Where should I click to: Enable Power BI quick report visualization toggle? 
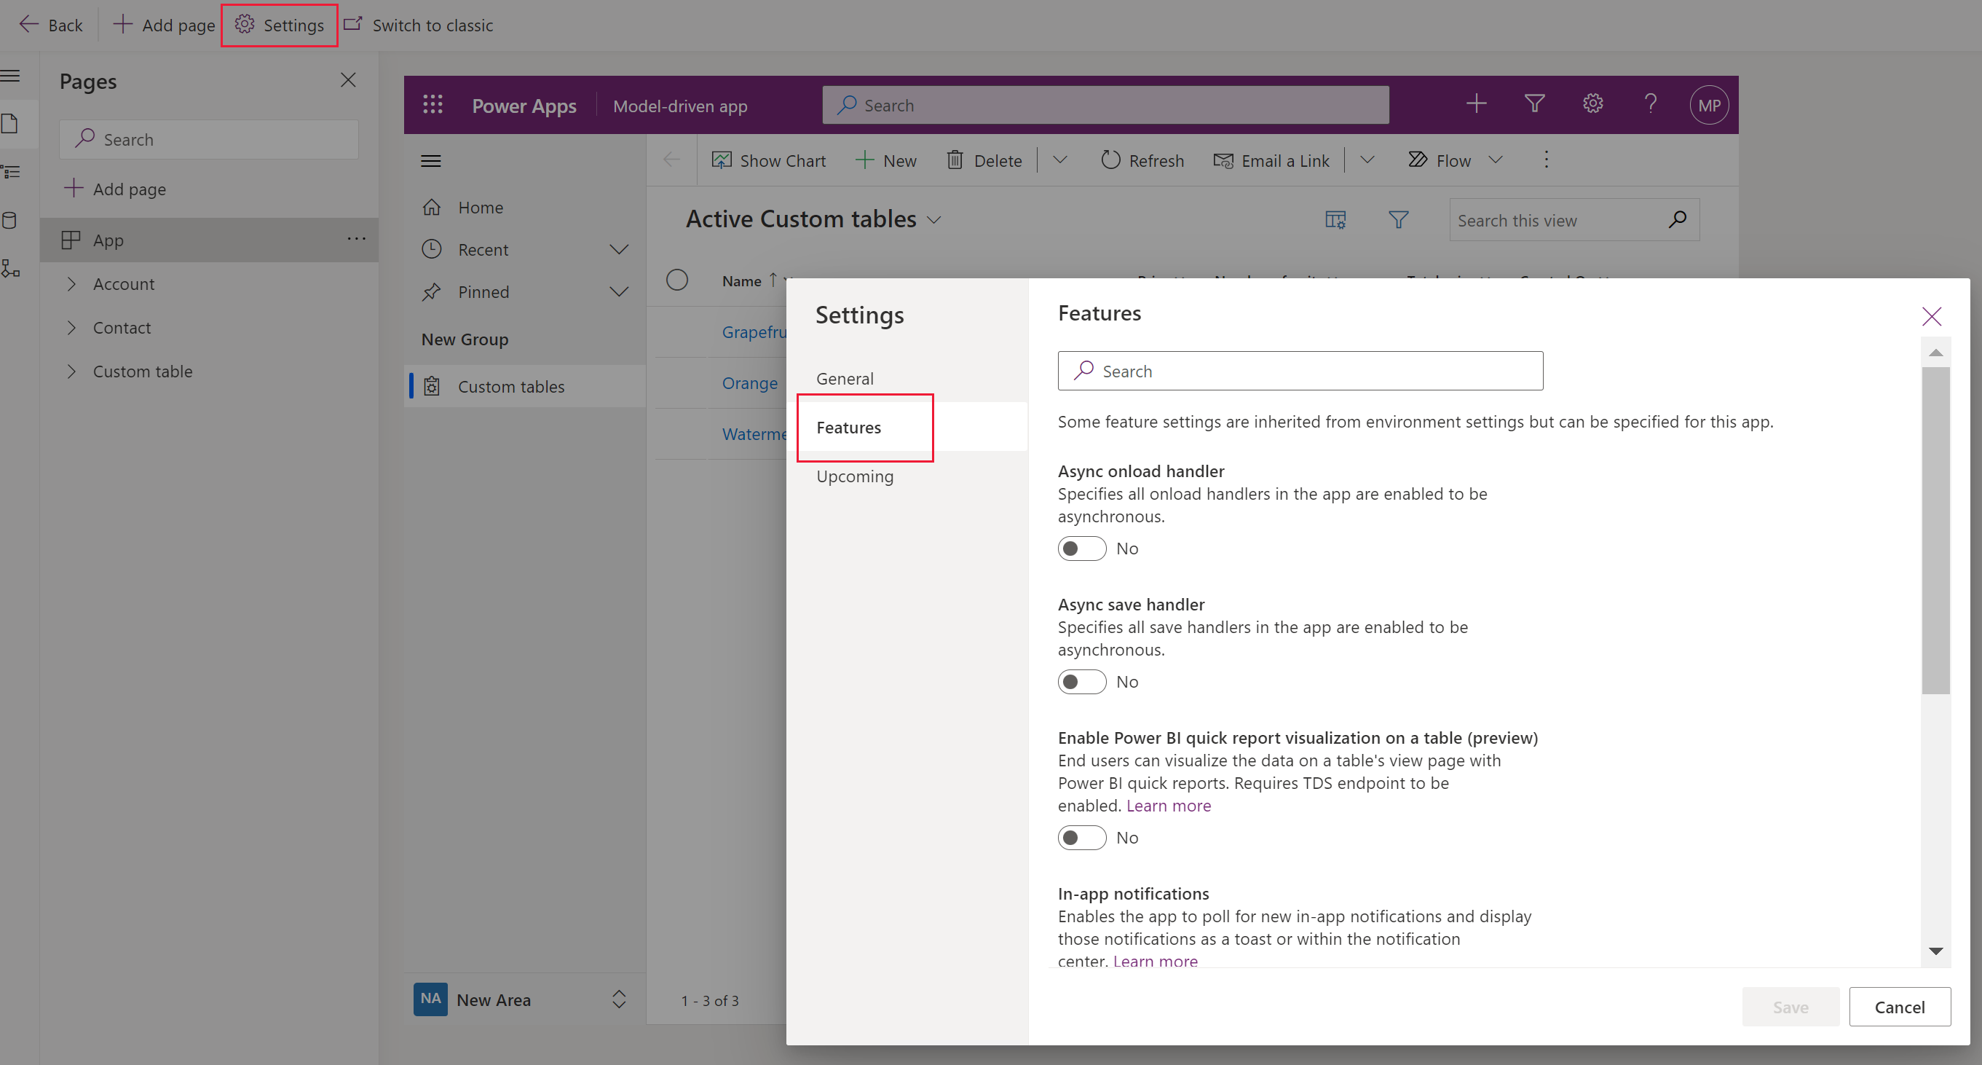pos(1081,836)
